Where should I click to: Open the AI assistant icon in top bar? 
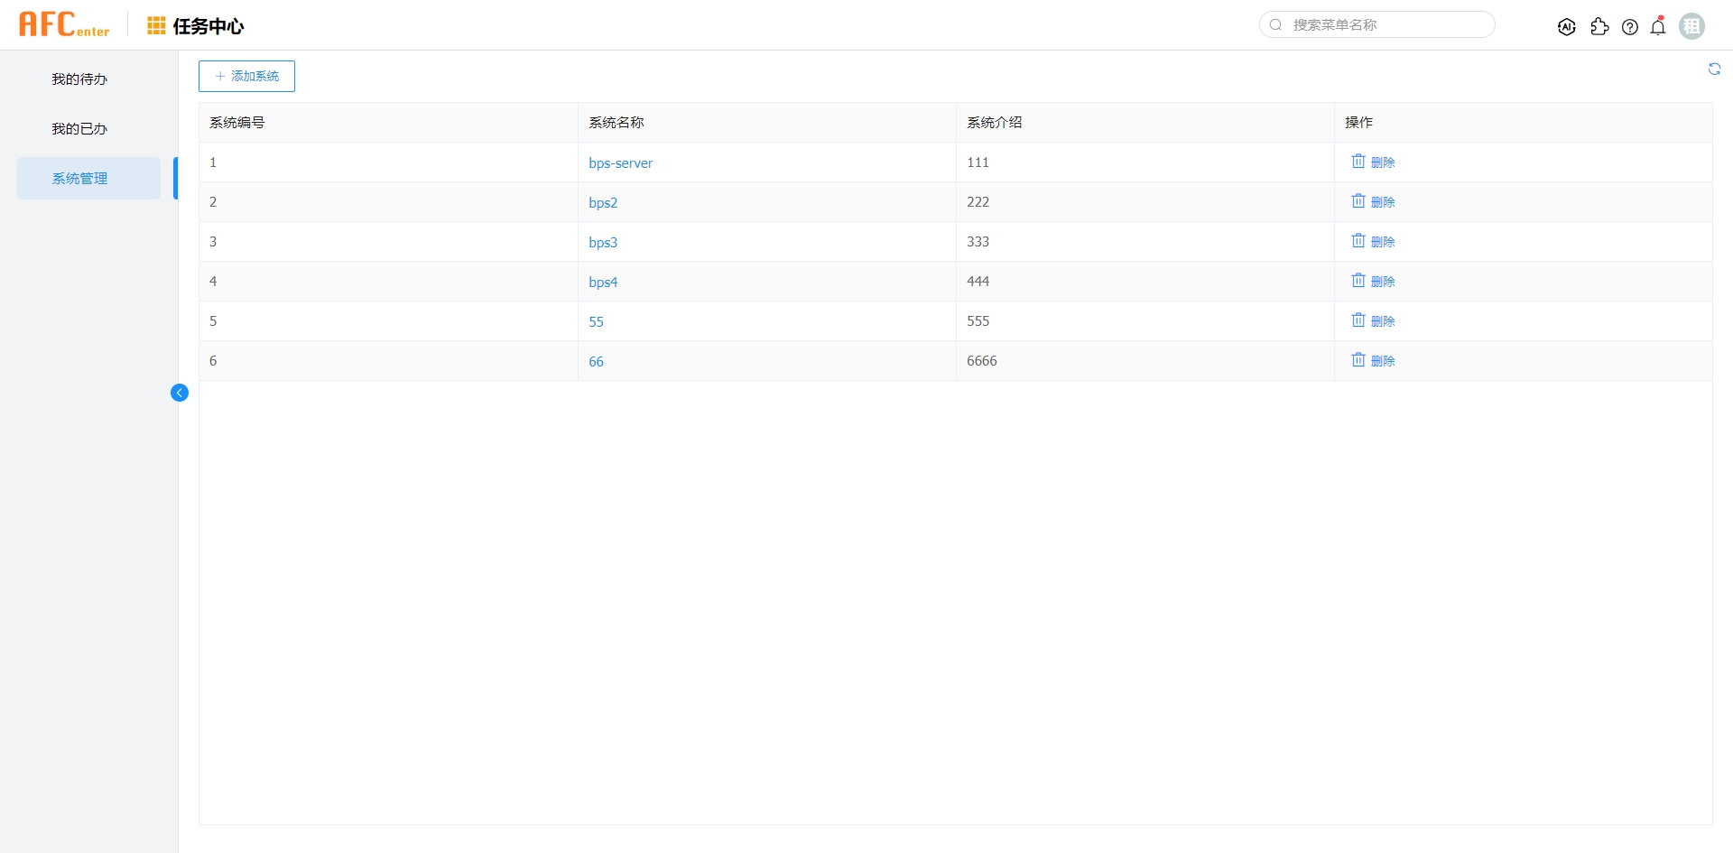point(1568,26)
